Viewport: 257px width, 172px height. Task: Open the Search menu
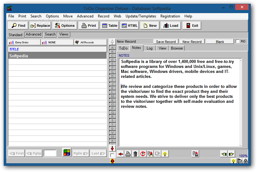tap(36, 16)
